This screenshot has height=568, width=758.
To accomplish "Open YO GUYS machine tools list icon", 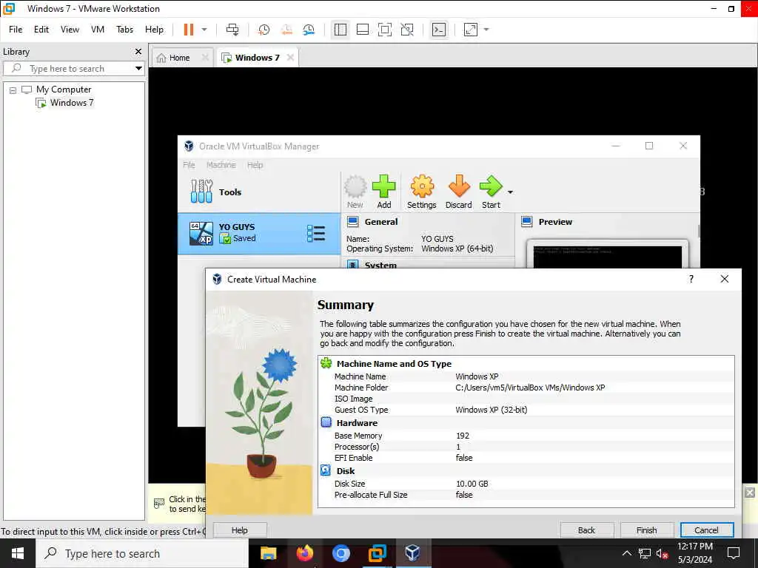I will pos(316,234).
